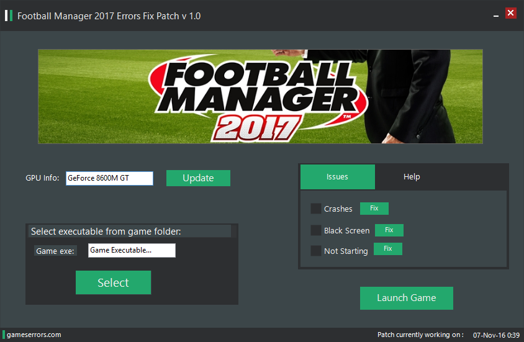Image resolution: width=524 pixels, height=342 pixels.
Task: Close the patch window with red X
Action: [510, 13]
